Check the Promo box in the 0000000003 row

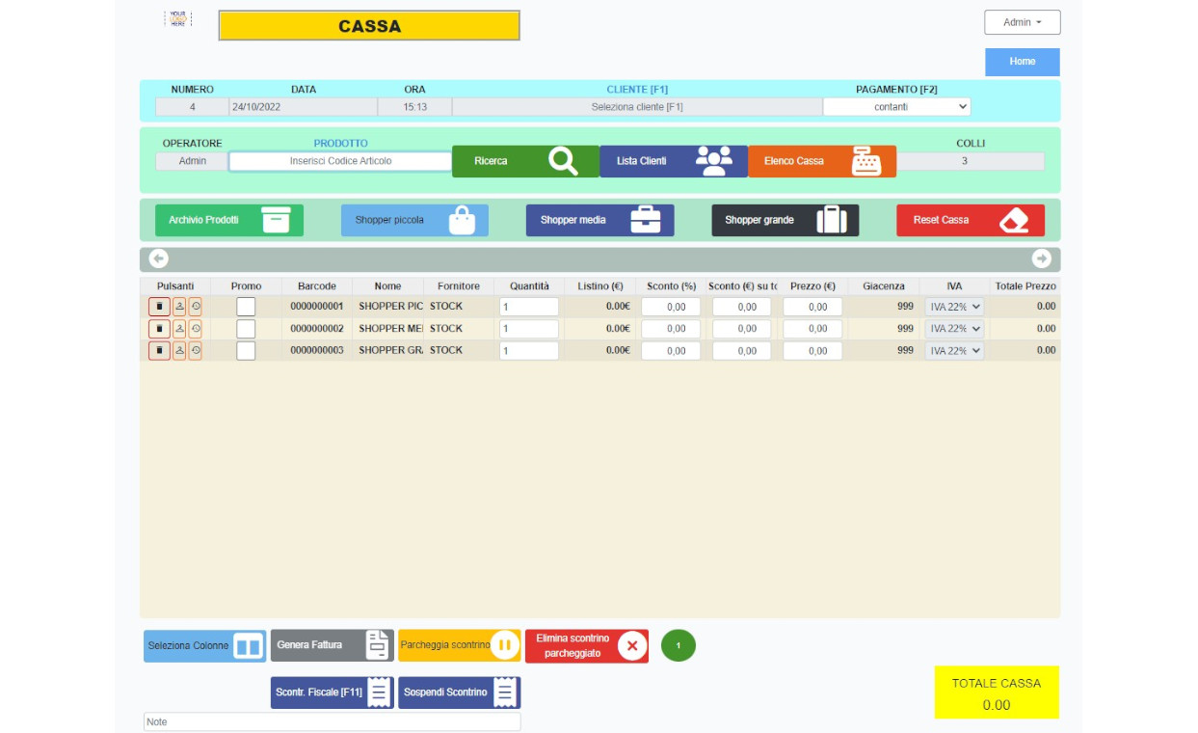point(246,351)
